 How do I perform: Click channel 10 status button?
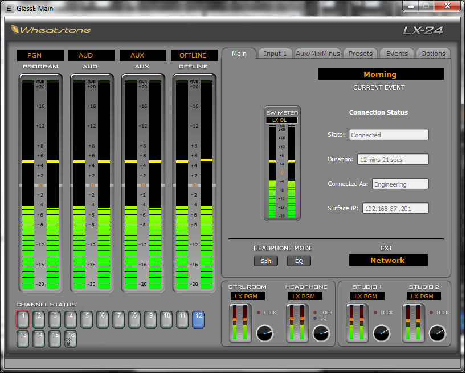pyautogui.click(x=167, y=319)
